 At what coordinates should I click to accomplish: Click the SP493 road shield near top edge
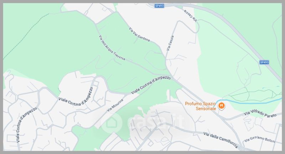(x=159, y=6)
